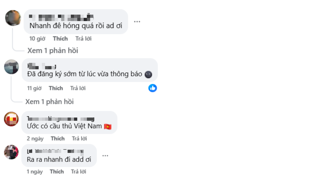The image size is (309, 182).
Task: Like the "Nhanh đê hóng quá" comment
Action: click(x=60, y=39)
